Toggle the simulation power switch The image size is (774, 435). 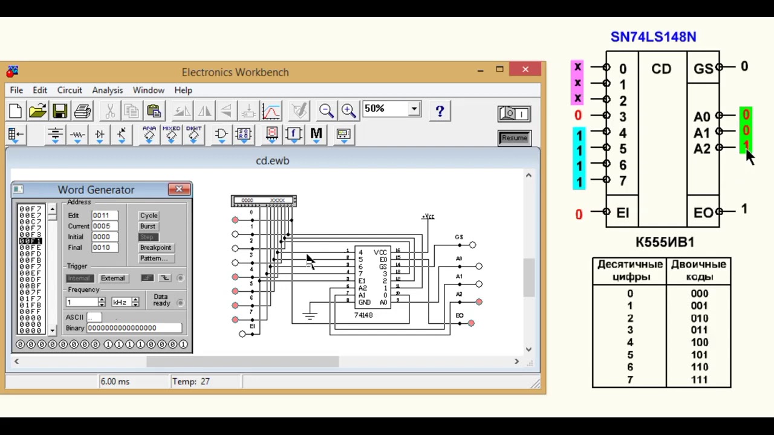514,114
